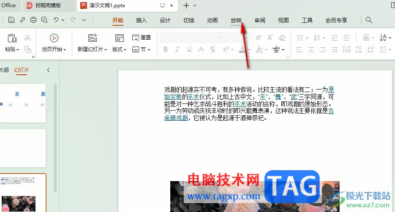395x212 pixels.
Task: Click distributed alignment icon
Action: coord(347,49)
